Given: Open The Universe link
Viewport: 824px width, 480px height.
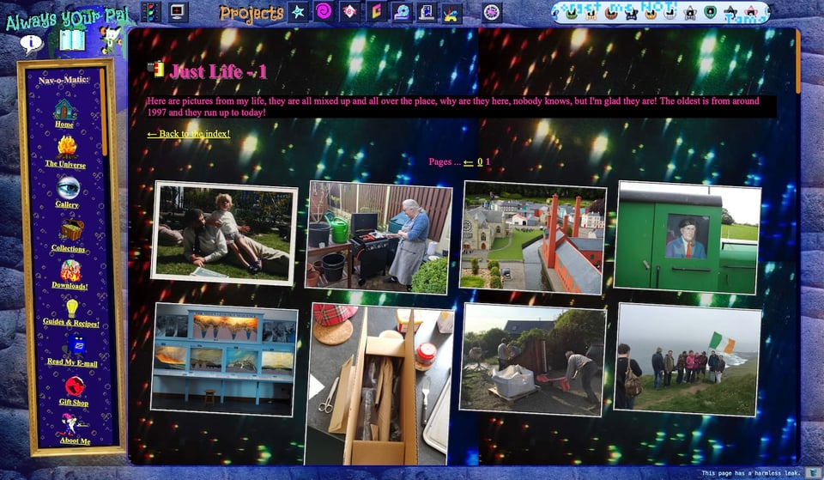Looking at the screenshot, I should [65, 164].
